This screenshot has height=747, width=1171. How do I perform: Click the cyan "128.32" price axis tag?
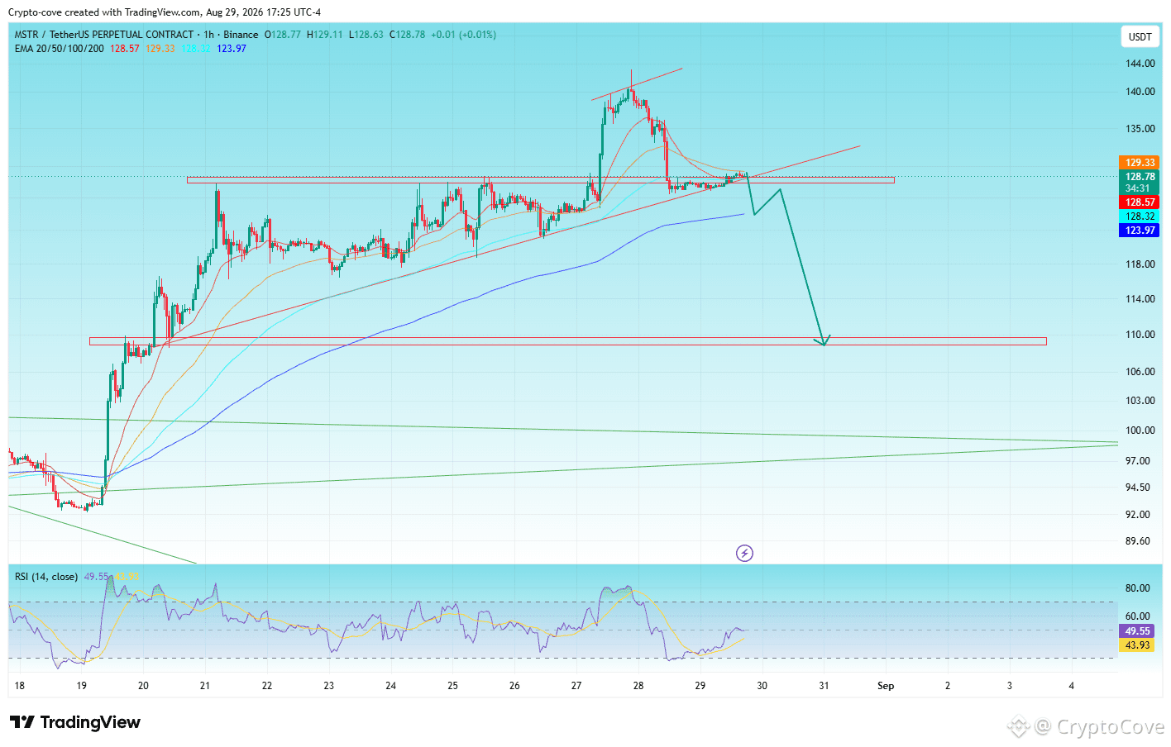[x=1140, y=216]
